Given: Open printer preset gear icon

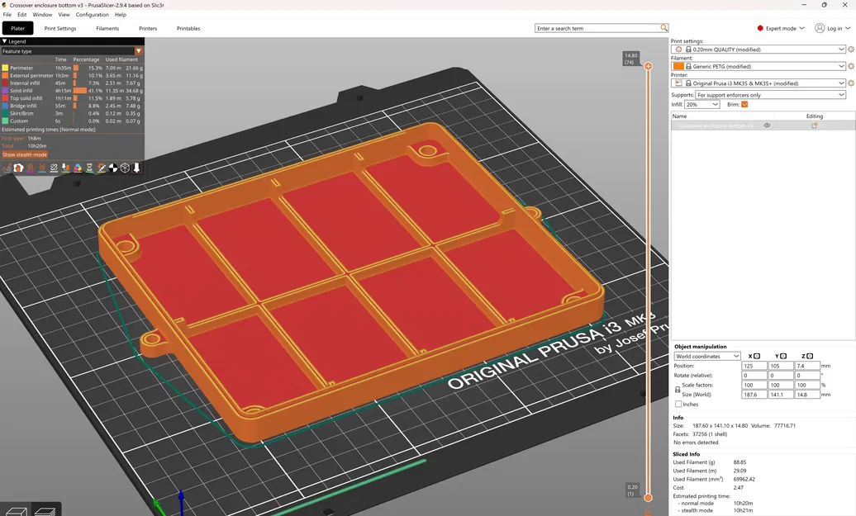Looking at the screenshot, I should pos(850,83).
